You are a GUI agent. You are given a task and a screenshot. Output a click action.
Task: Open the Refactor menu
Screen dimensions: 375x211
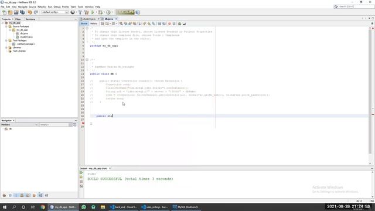pos(42,6)
